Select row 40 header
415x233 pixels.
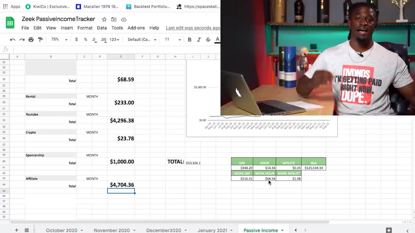pos(4,161)
